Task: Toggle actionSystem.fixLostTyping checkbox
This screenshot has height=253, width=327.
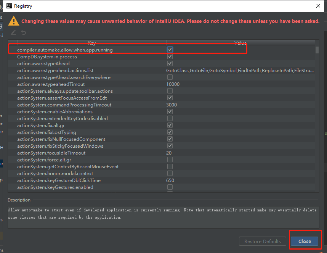Action: click(170, 132)
